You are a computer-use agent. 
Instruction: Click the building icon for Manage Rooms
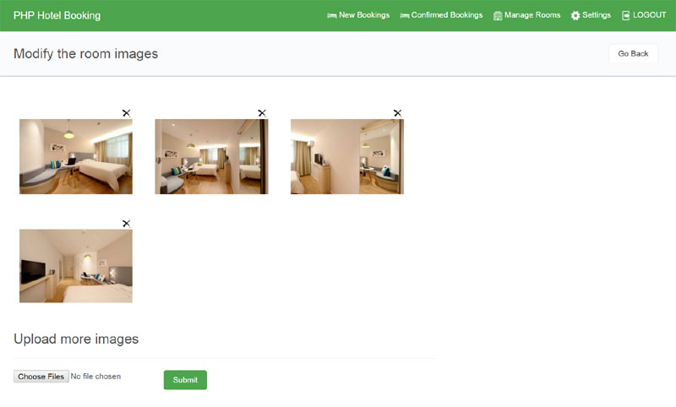[x=498, y=15]
